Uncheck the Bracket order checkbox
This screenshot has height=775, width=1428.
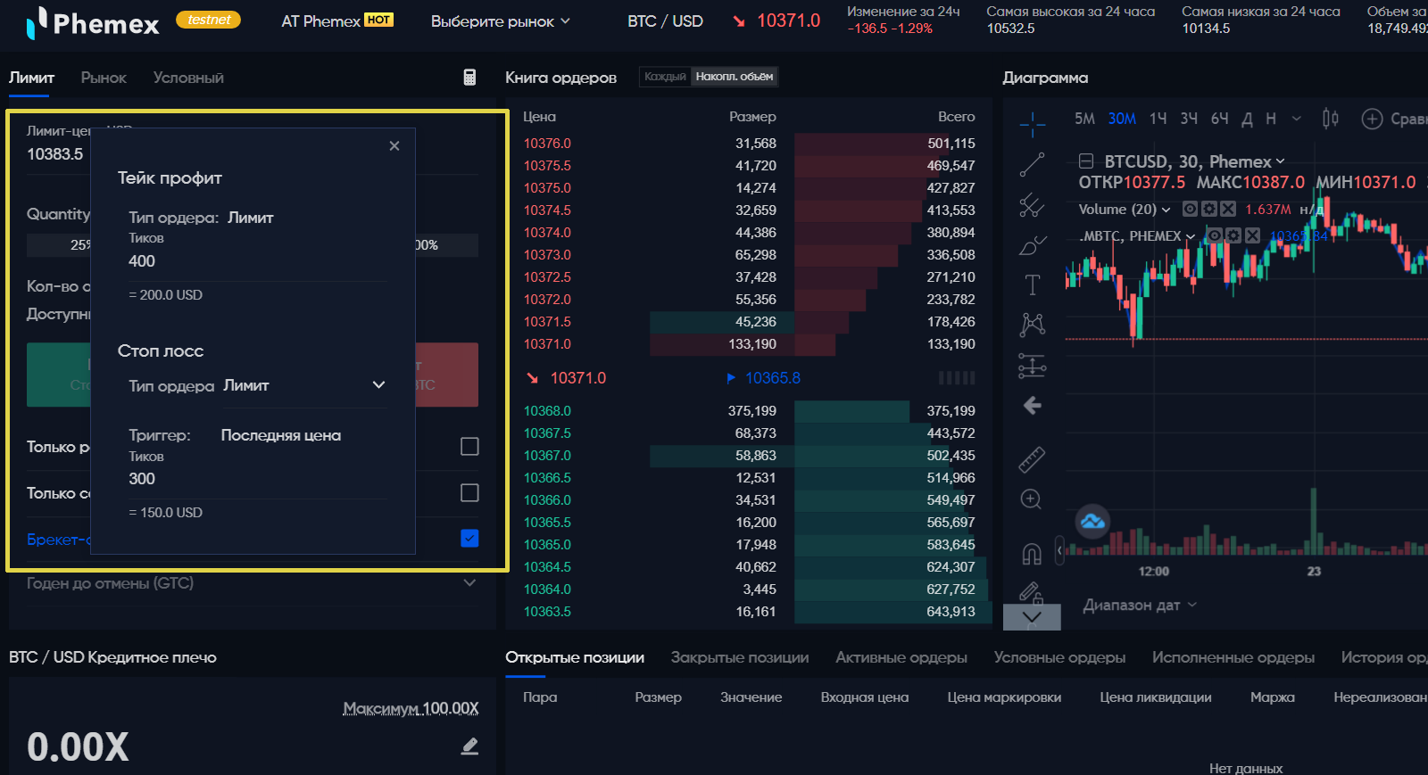pyautogui.click(x=469, y=539)
